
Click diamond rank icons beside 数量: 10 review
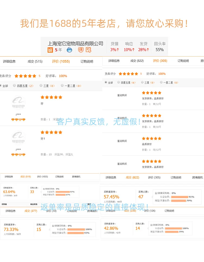point(18,155)
